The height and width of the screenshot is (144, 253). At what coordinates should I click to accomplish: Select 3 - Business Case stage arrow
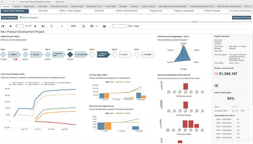[59, 55]
